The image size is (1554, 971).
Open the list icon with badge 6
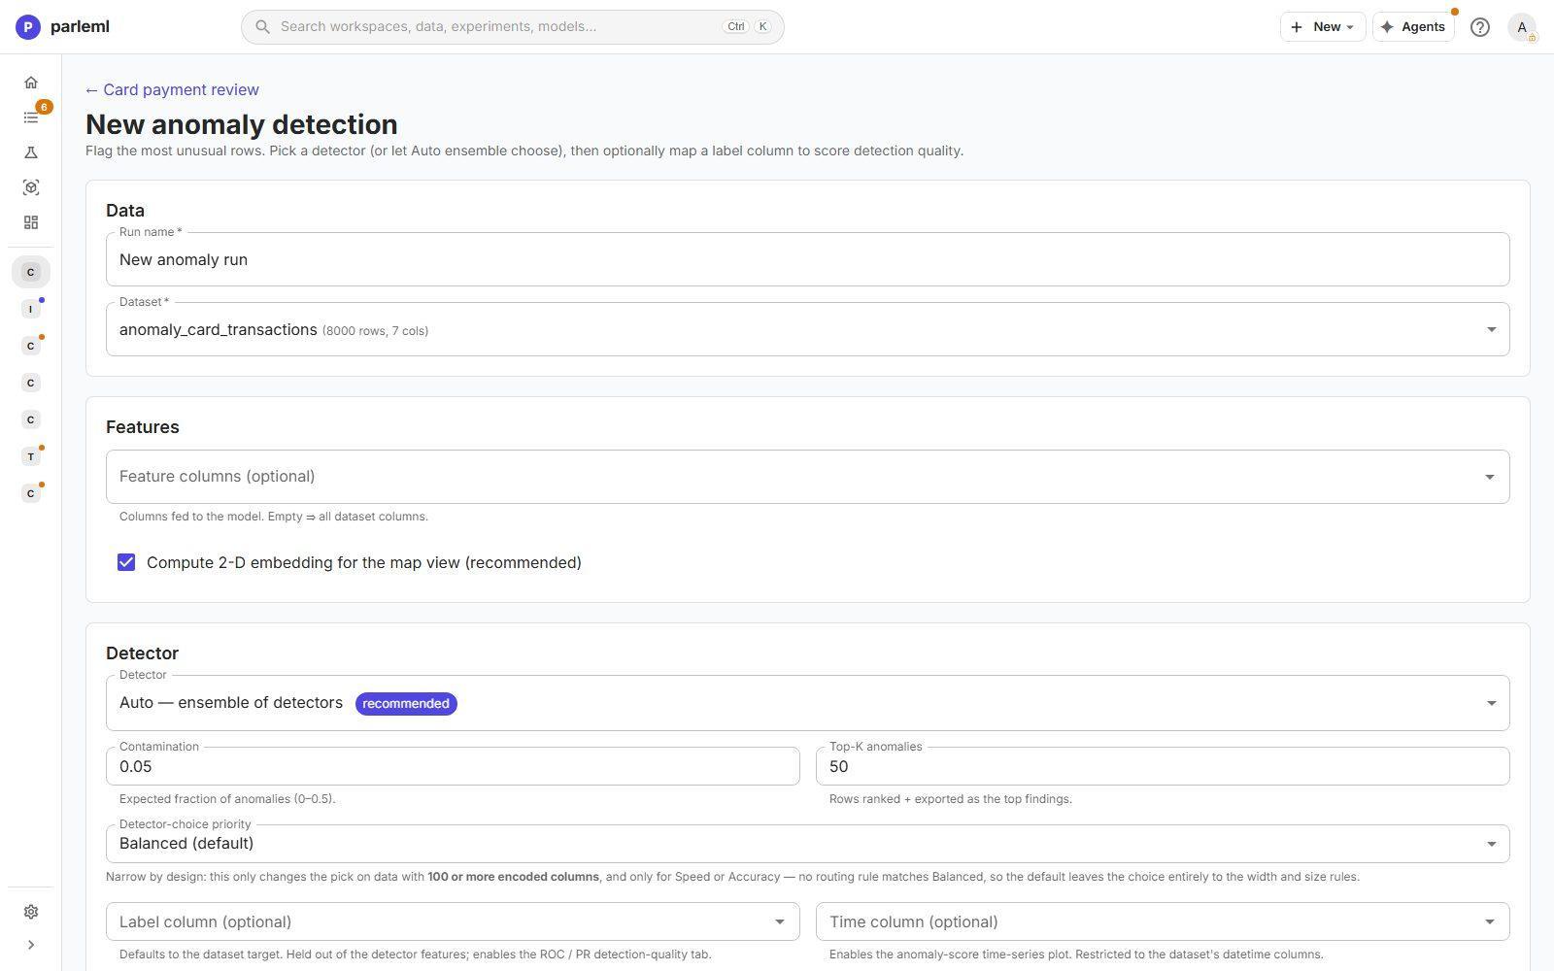(31, 117)
